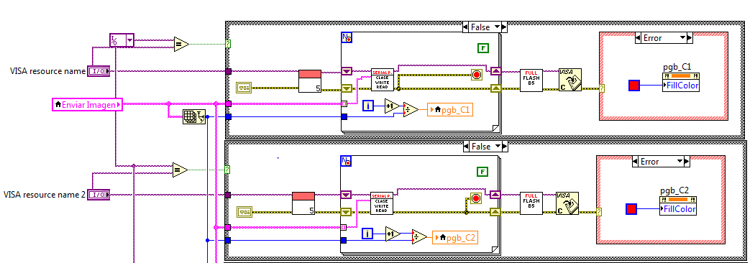Click the upper VISA Close node icon

coord(570,80)
